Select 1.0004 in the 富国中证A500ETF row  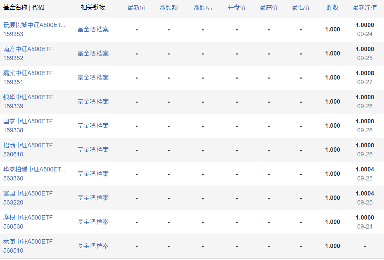pyautogui.click(x=365, y=193)
